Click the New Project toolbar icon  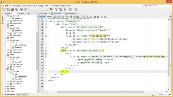click(x=8, y=9)
